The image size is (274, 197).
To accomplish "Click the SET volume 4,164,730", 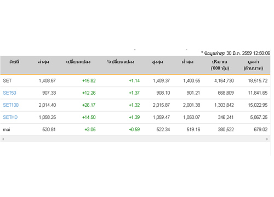I will [x=224, y=80].
